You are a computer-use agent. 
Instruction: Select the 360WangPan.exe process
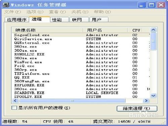[81, 81]
